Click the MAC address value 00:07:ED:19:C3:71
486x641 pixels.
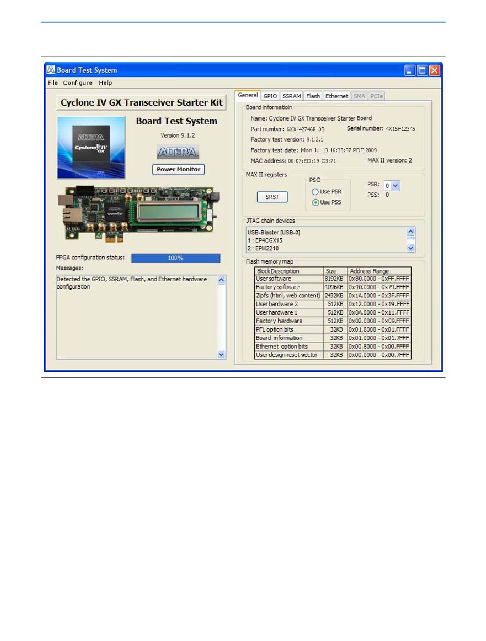click(312, 161)
